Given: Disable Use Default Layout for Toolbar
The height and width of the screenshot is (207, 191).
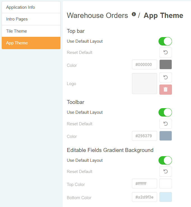Looking at the screenshot, I should (165, 112).
